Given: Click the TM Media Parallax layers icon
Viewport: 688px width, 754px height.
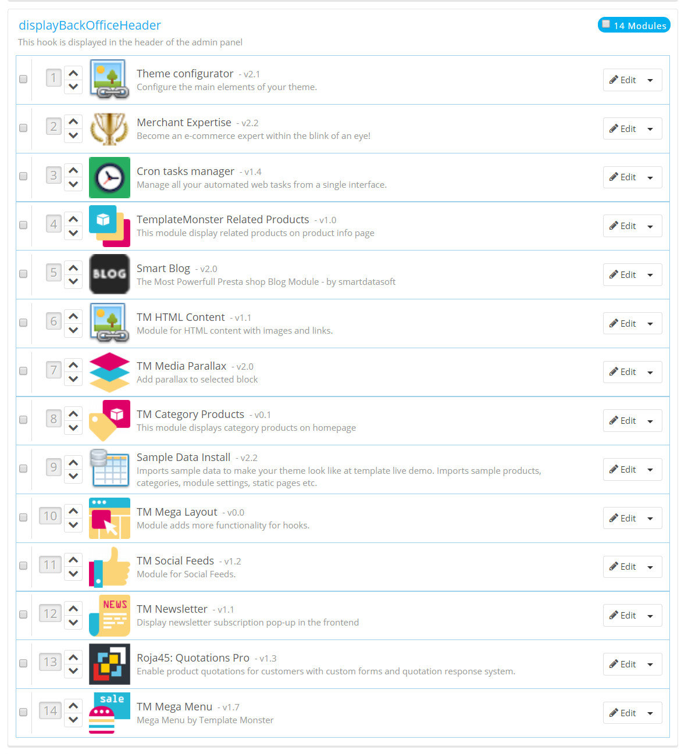Looking at the screenshot, I should pyautogui.click(x=109, y=372).
